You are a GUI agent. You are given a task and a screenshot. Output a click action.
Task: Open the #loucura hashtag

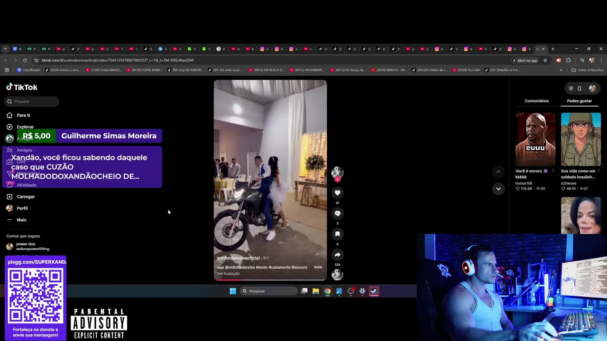(299, 267)
